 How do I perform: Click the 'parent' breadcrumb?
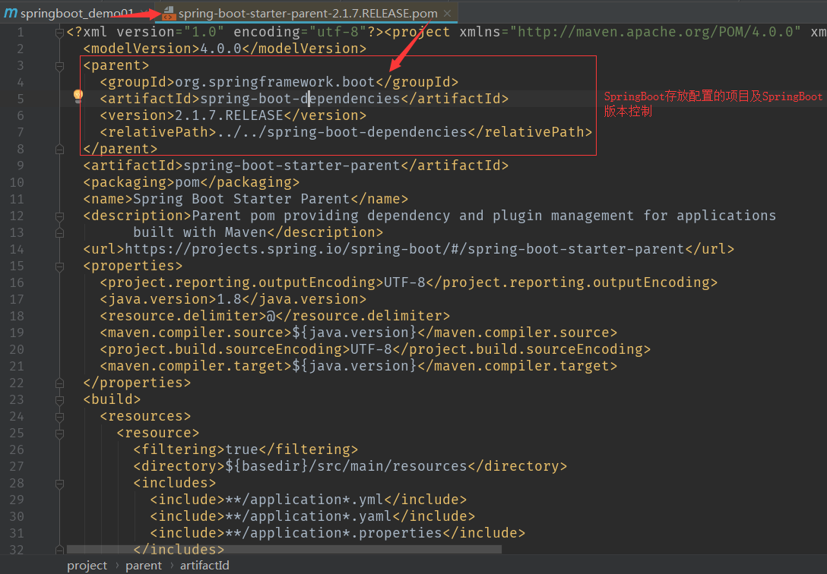coord(144,566)
